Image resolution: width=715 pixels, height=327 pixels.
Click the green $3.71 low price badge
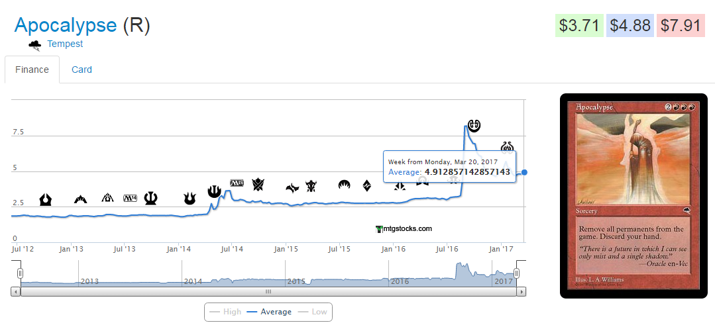579,26
